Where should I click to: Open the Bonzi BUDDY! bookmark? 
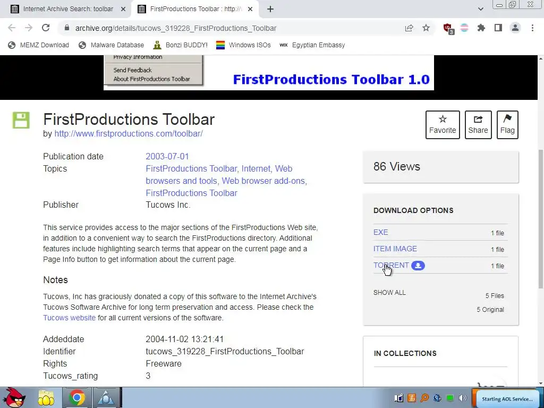pos(181,45)
